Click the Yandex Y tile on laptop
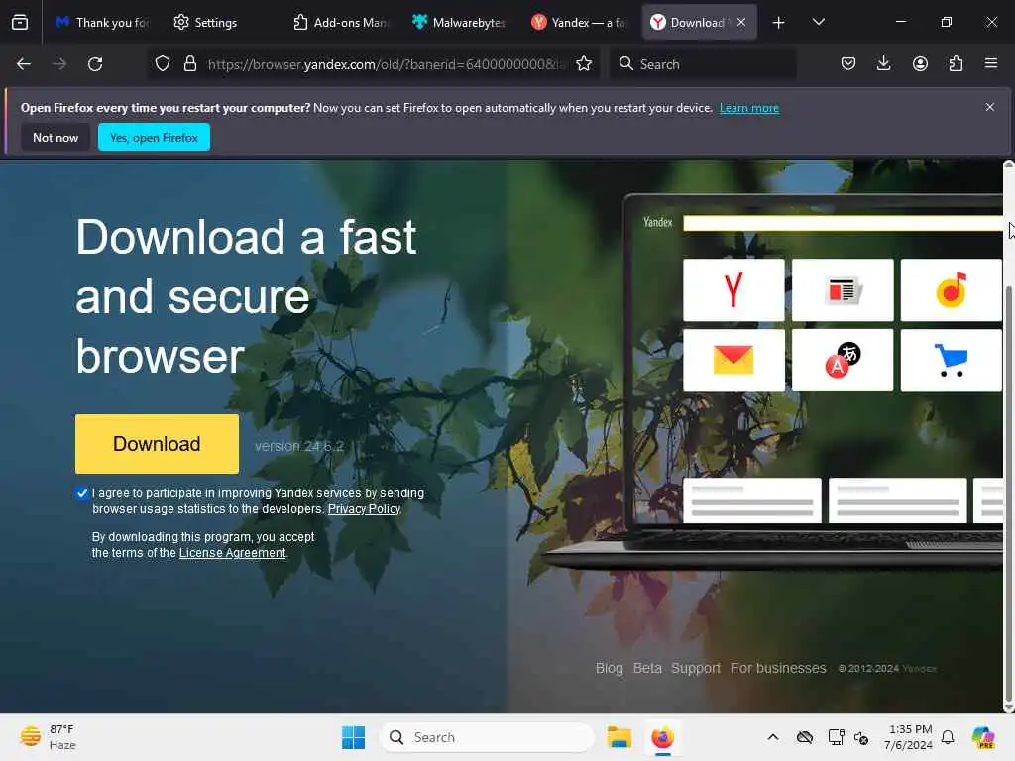The width and height of the screenshot is (1015, 761). coord(733,290)
